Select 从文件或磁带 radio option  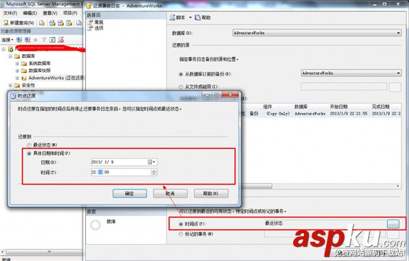(181, 87)
